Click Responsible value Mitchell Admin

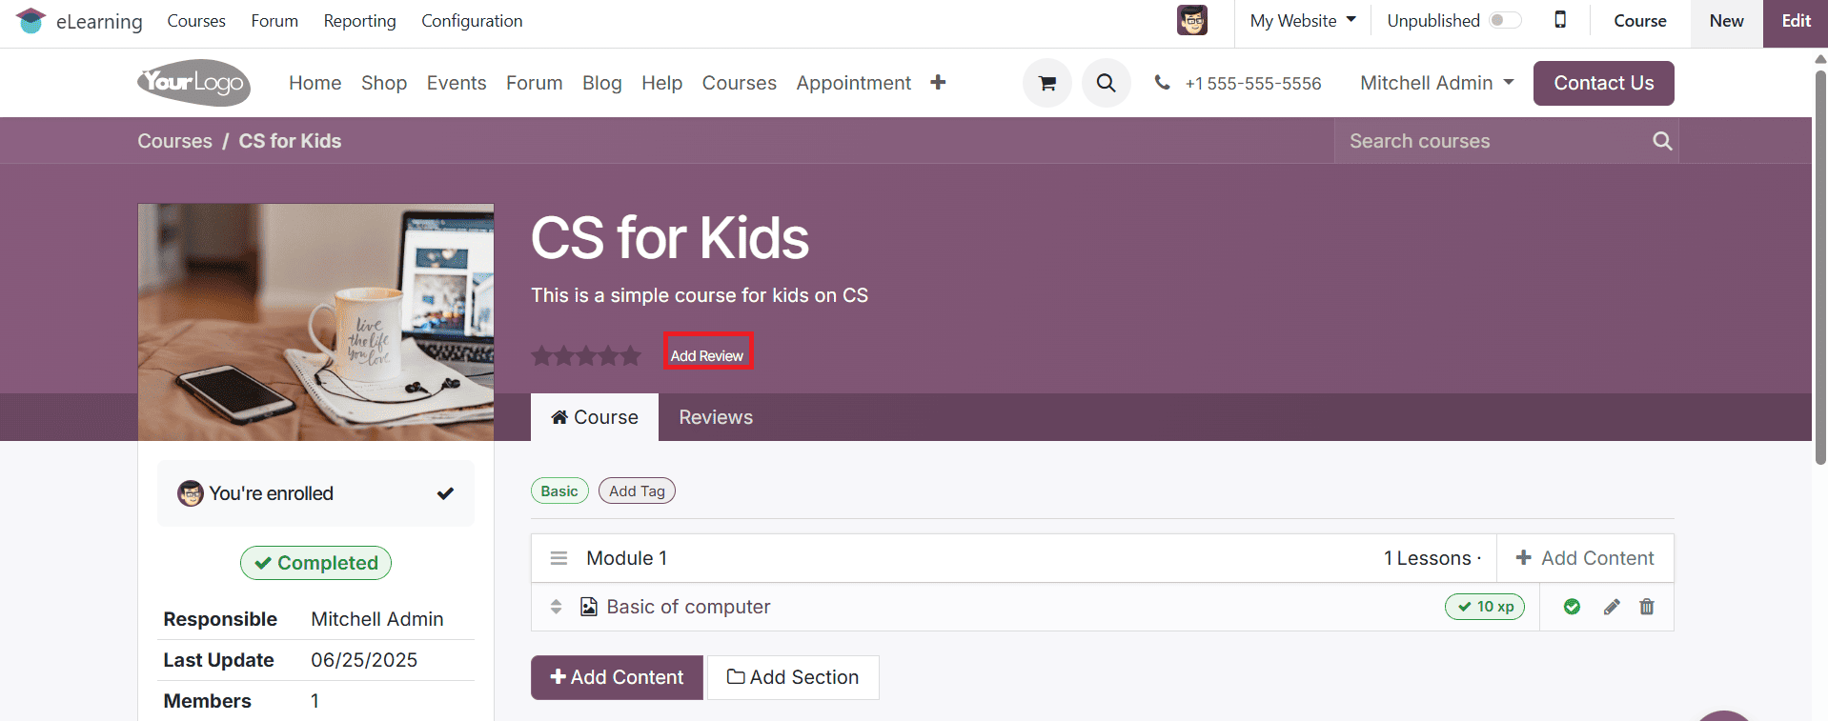tap(377, 619)
